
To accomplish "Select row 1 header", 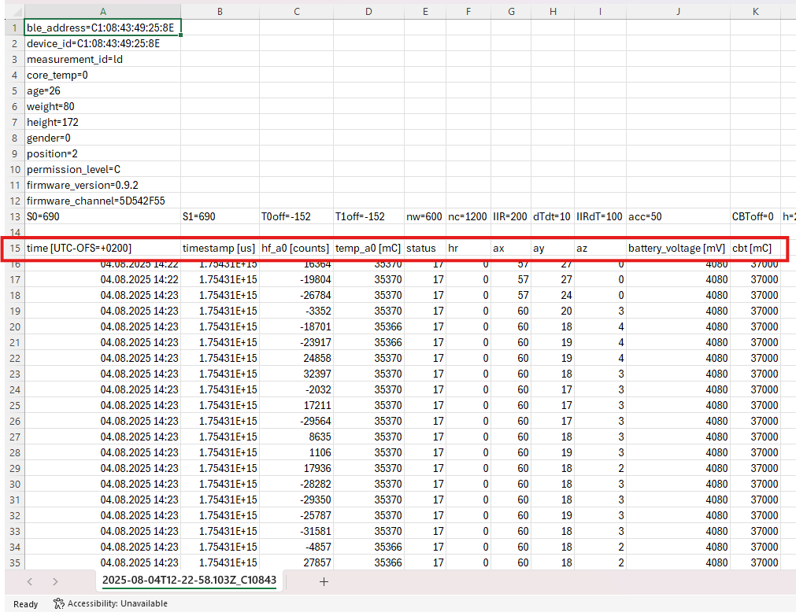I will coord(15,28).
